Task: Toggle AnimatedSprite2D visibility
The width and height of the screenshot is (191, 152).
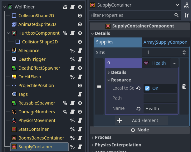Action: (80, 24)
